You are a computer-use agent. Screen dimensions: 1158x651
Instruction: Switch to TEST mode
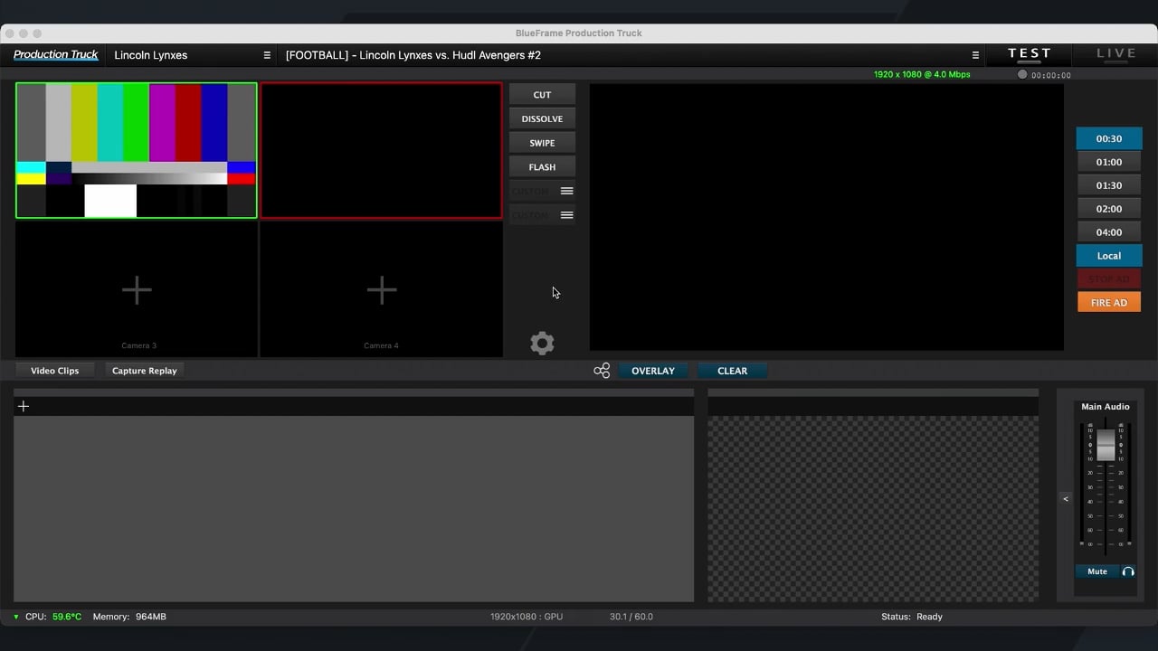click(x=1030, y=54)
